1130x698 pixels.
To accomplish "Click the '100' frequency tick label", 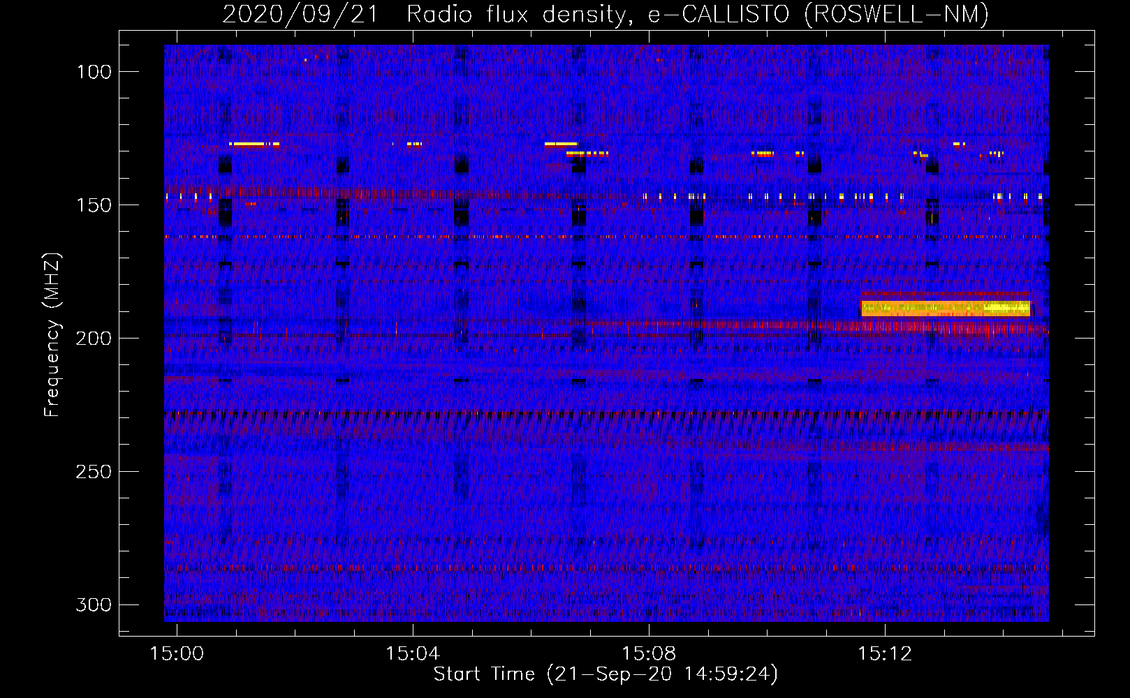I will [94, 72].
